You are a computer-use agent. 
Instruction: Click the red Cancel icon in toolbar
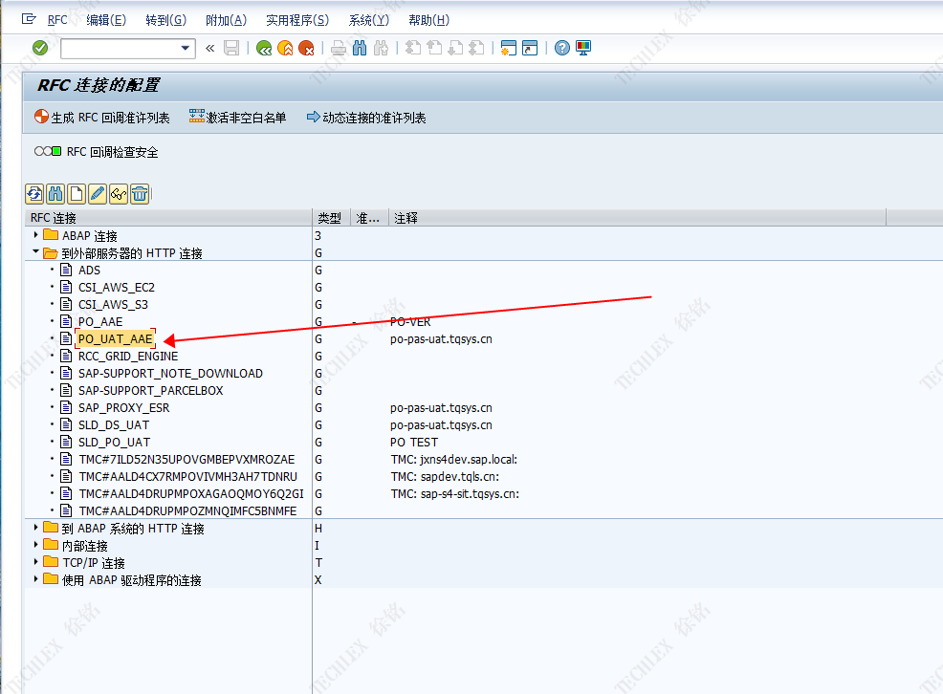pyautogui.click(x=306, y=48)
